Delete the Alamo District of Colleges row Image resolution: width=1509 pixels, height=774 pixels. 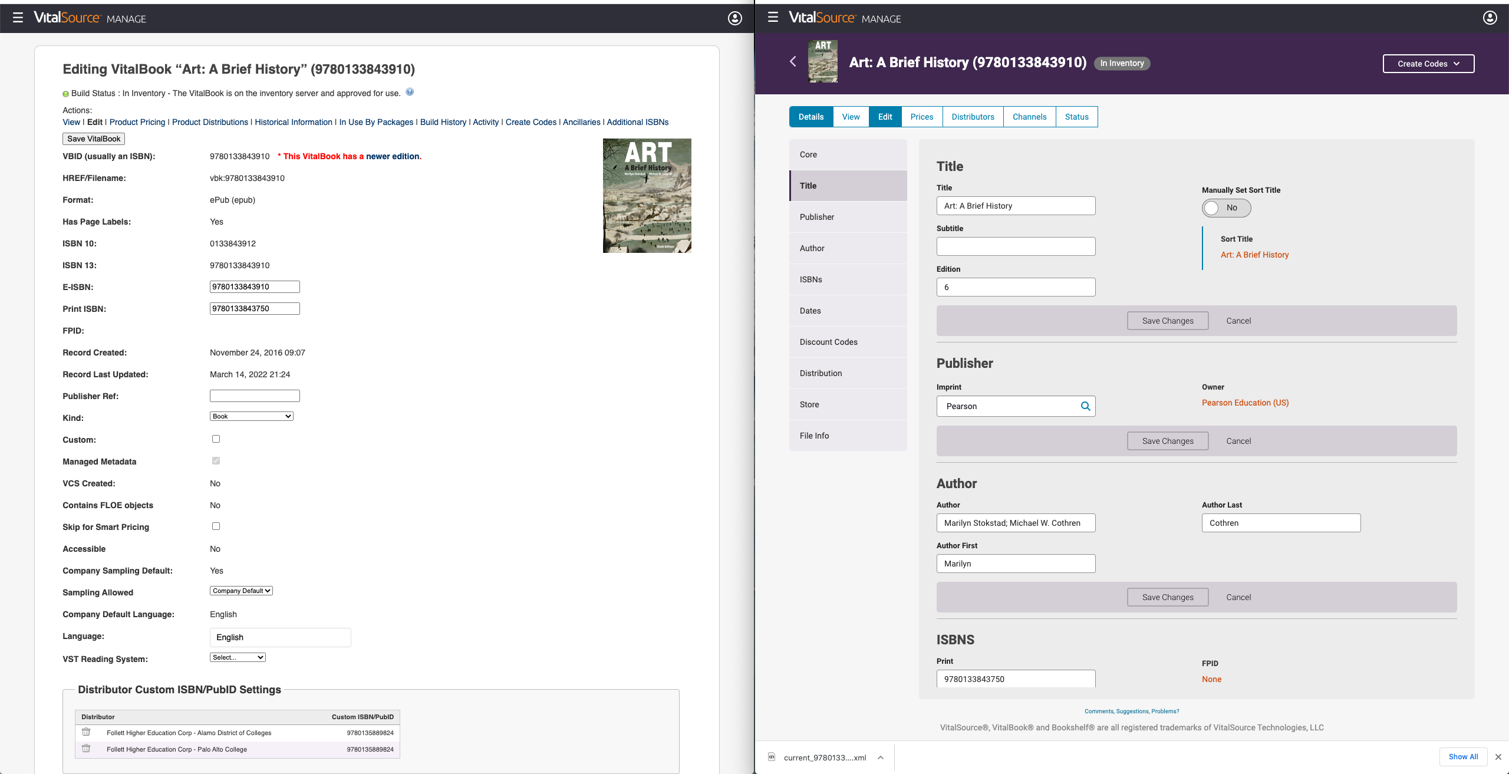pyautogui.click(x=86, y=732)
